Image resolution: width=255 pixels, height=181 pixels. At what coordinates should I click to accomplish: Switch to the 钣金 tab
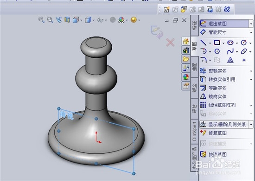(195, 88)
